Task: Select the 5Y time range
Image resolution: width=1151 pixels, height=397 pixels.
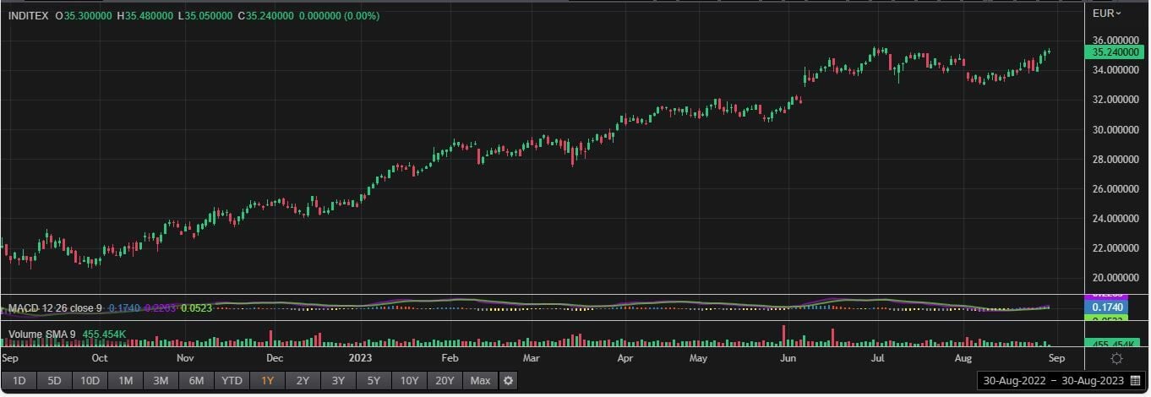Action: (x=374, y=381)
